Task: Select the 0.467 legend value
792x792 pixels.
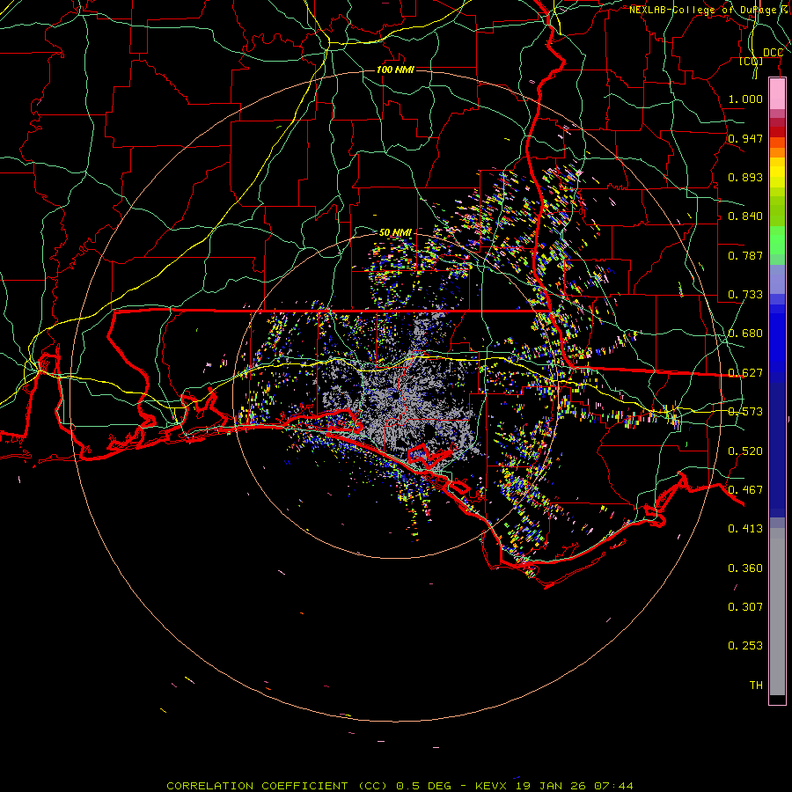Action: [x=745, y=490]
